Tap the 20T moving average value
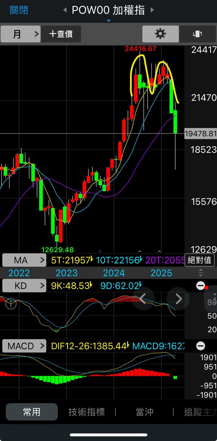The width and height of the screenshot is (217, 441). 165,260
